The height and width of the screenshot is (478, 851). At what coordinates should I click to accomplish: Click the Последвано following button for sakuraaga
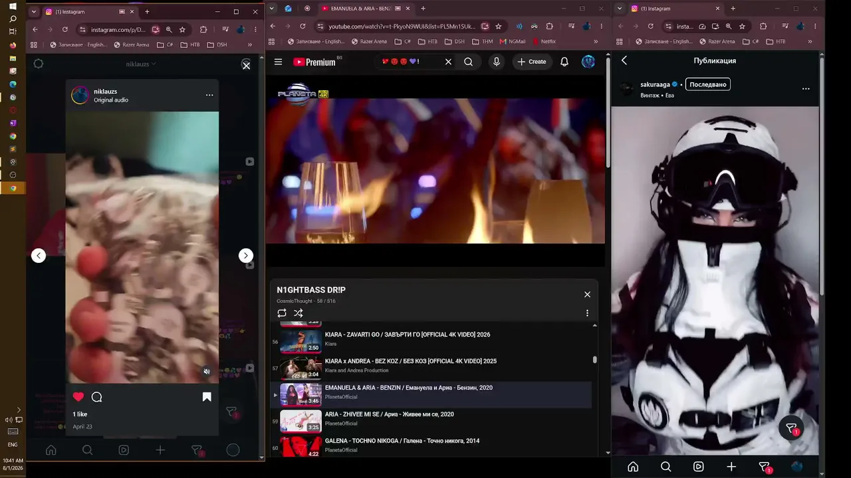click(x=708, y=84)
